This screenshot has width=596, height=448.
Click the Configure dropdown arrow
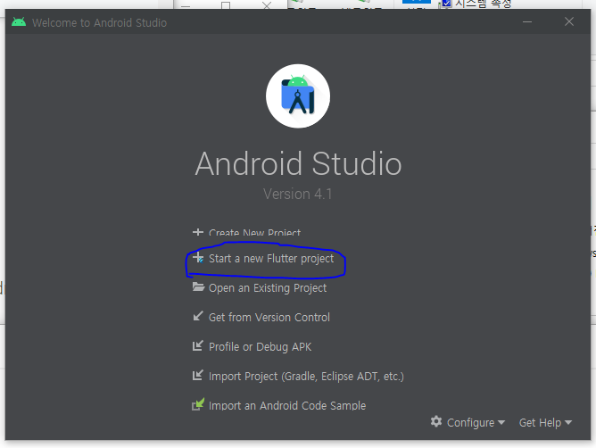[501, 422]
